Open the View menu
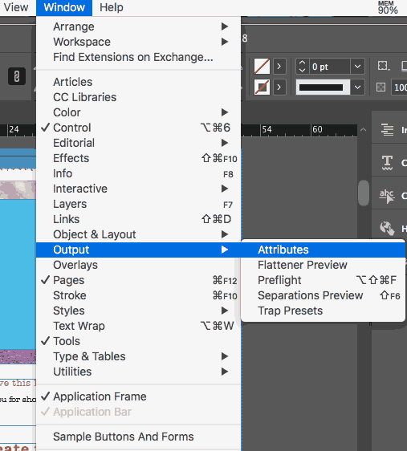 click(x=15, y=7)
